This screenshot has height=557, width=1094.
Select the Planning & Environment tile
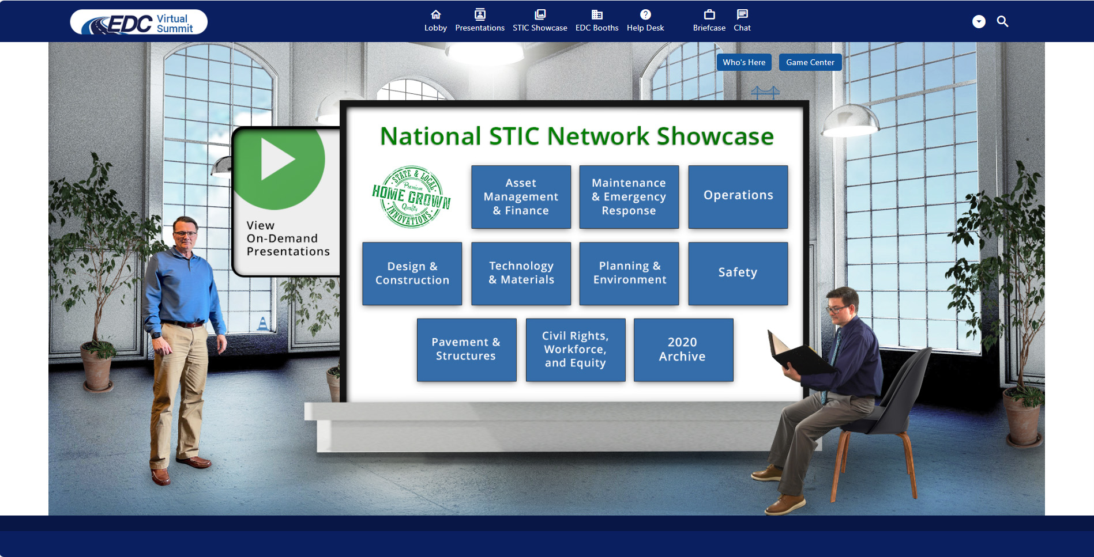[x=629, y=274]
